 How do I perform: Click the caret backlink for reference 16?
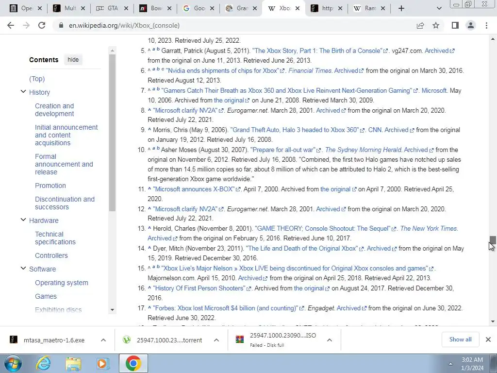point(149,288)
